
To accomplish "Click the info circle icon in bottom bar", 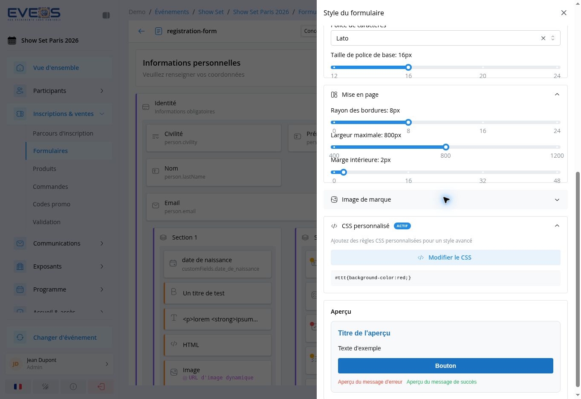I will tap(73, 387).
